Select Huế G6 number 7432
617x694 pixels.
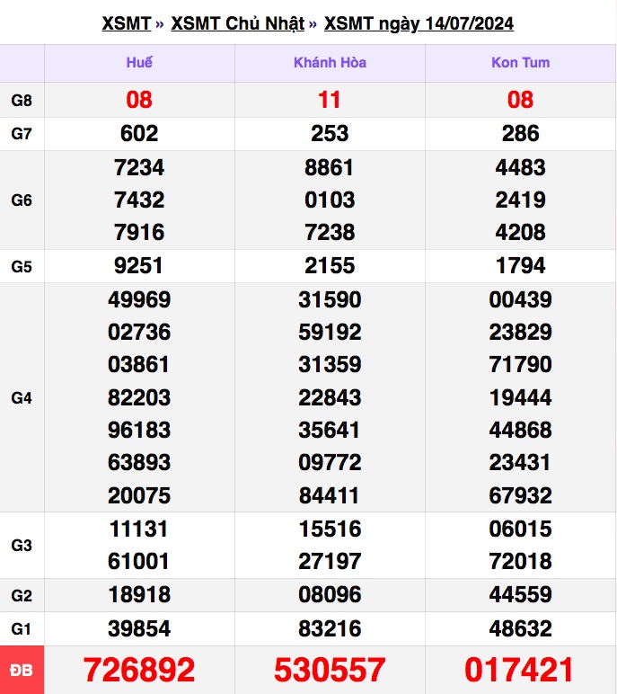(x=139, y=200)
